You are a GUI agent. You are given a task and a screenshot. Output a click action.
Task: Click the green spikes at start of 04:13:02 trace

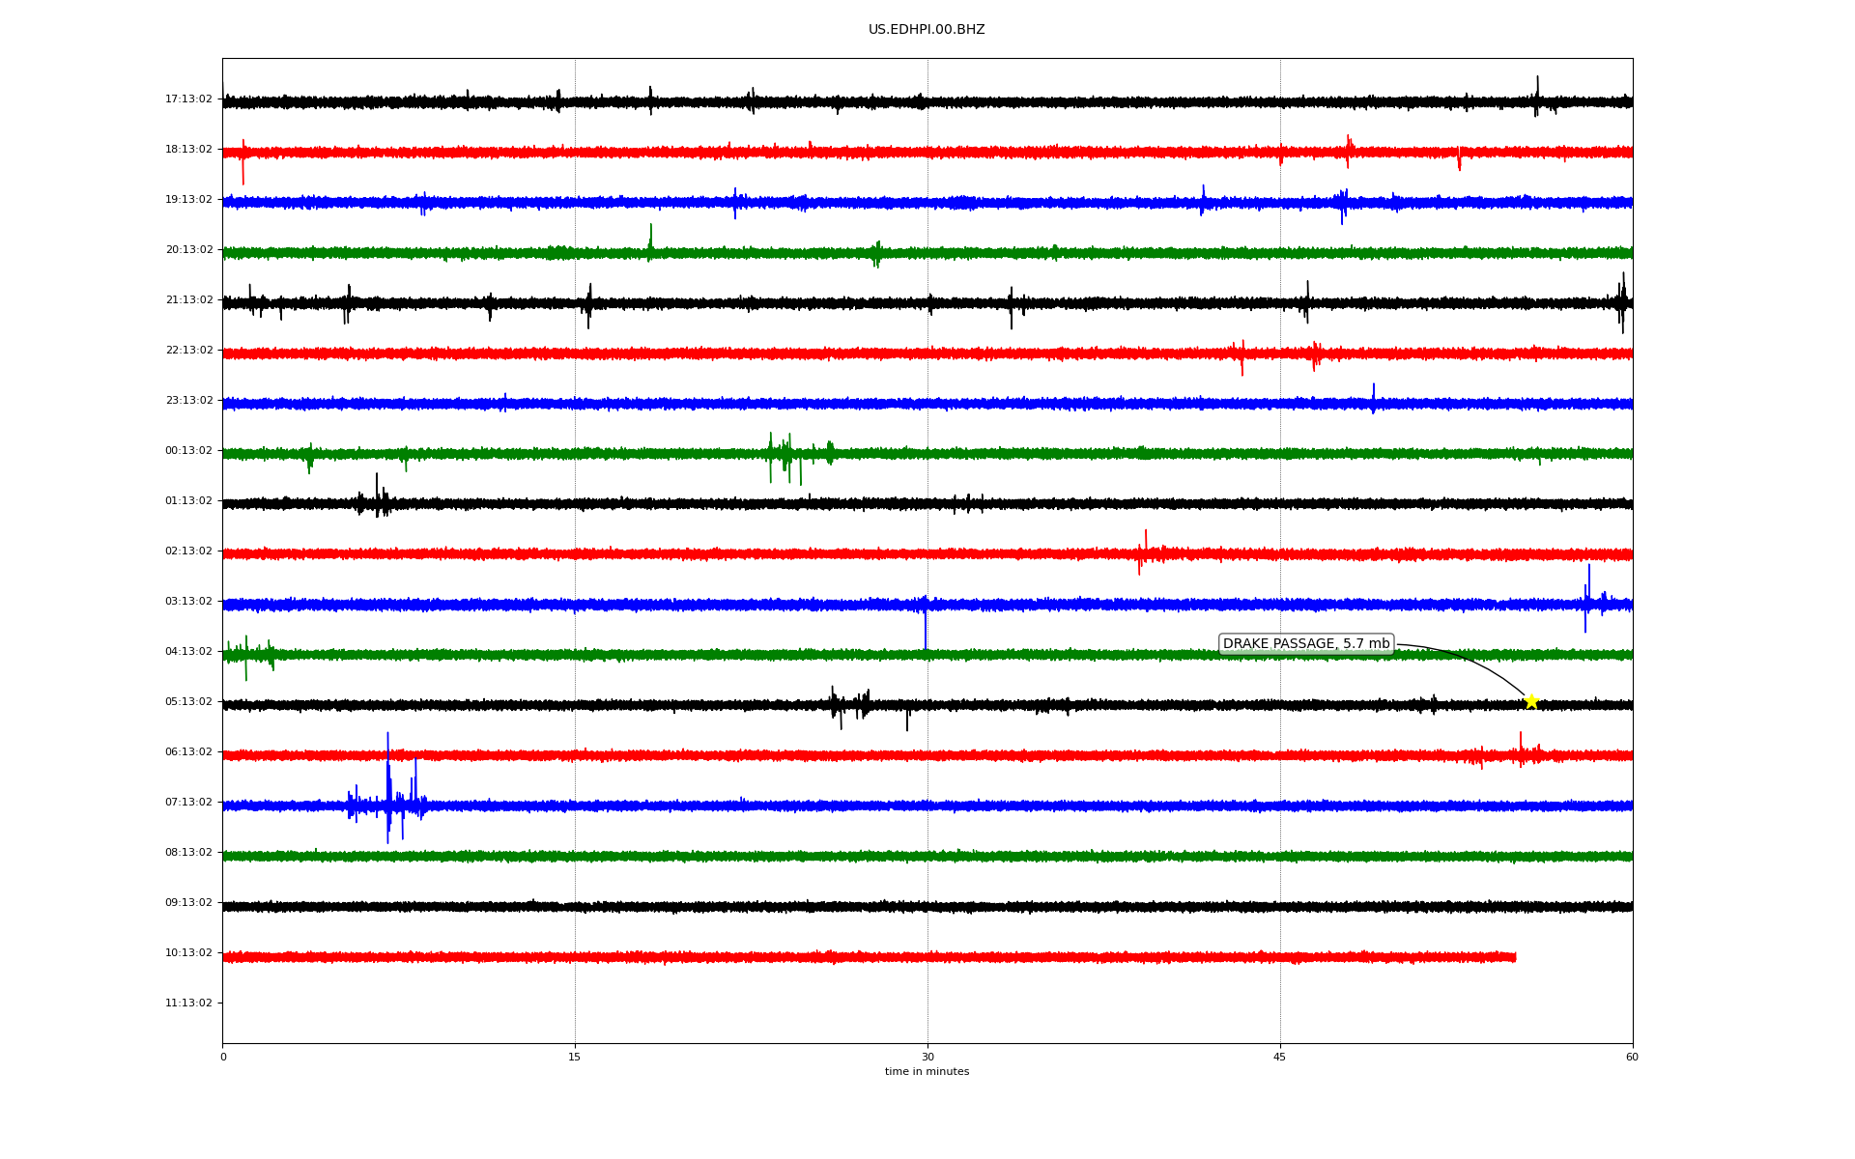pyautogui.click(x=246, y=657)
